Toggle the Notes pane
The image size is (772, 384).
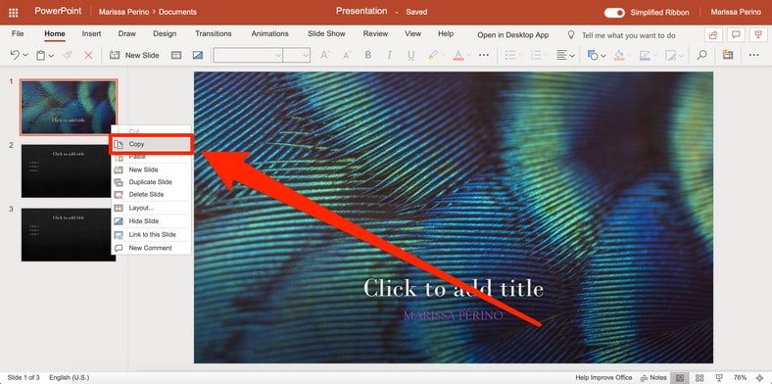pos(653,377)
